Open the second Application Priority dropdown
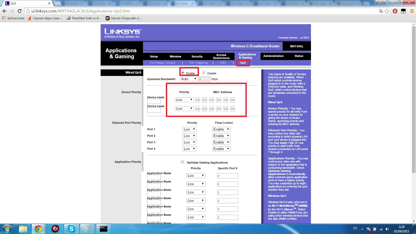This screenshot has height=234, width=416. point(196,184)
